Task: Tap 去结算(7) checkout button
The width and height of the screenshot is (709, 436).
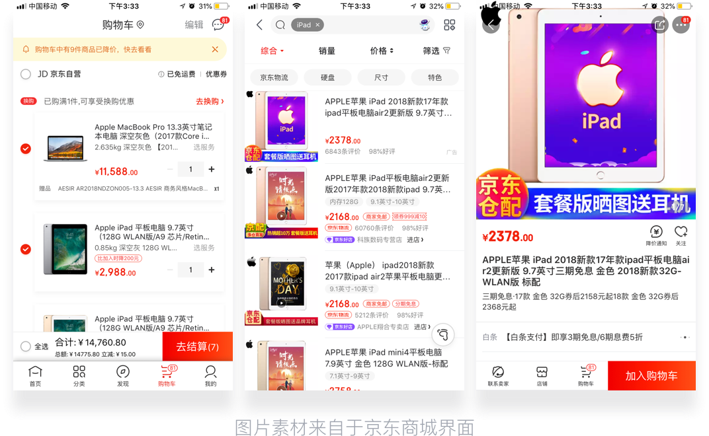Action: pyautogui.click(x=198, y=347)
